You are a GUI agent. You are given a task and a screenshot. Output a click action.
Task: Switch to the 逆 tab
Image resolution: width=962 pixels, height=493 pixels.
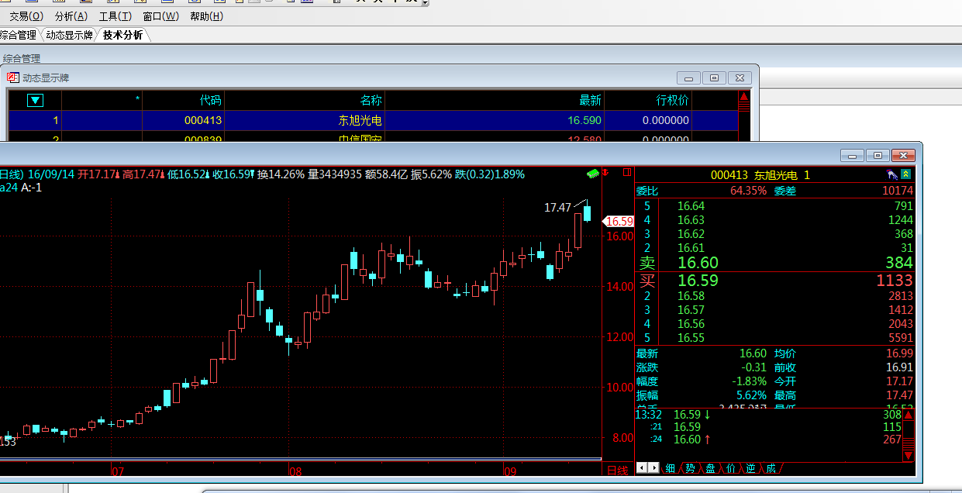(x=750, y=467)
